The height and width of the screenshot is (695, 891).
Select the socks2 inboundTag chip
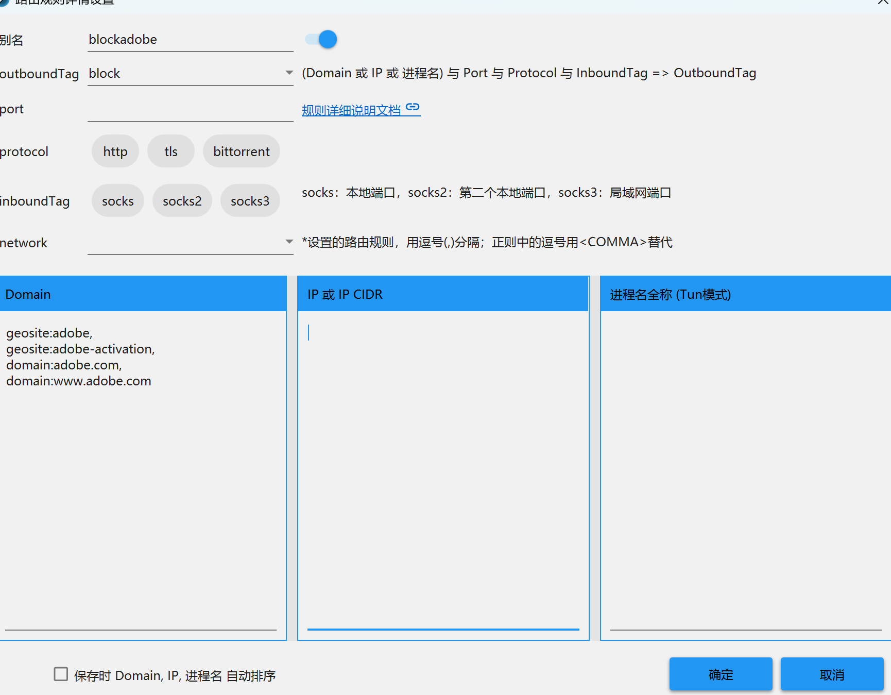[x=182, y=201]
